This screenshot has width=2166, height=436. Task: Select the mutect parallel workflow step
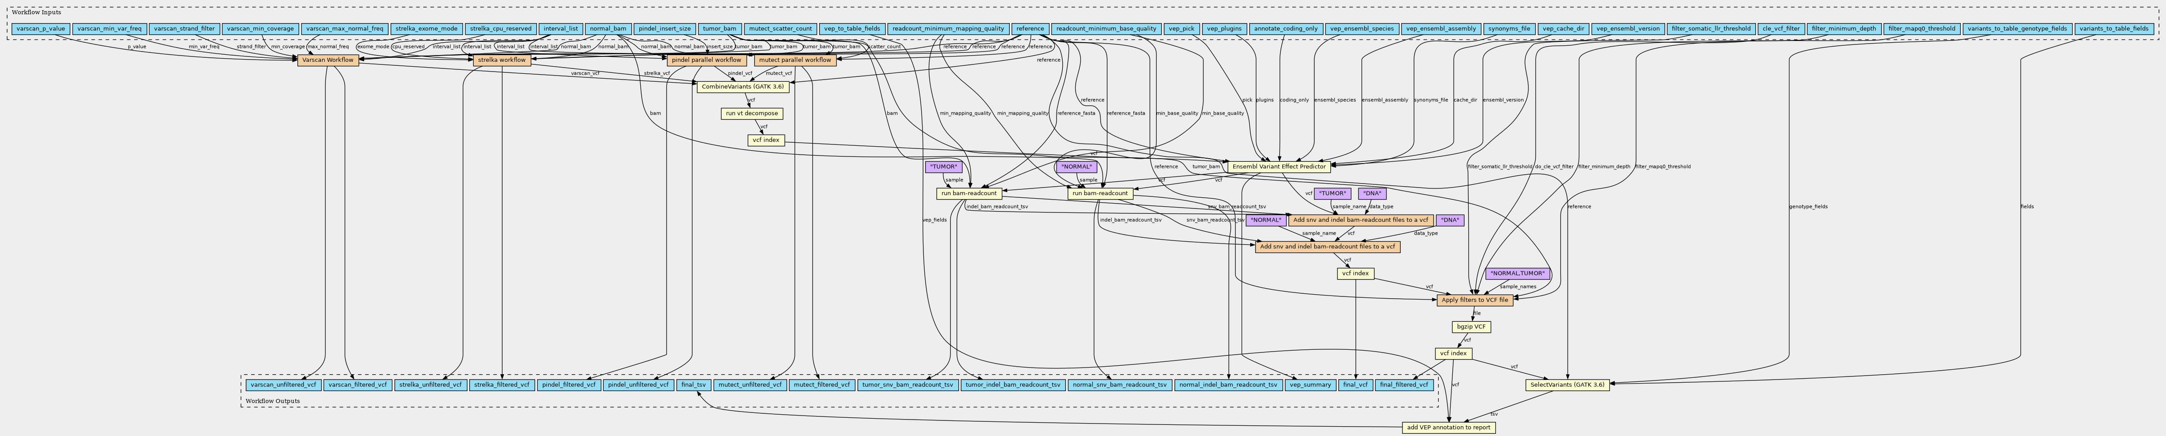pyautogui.click(x=795, y=60)
